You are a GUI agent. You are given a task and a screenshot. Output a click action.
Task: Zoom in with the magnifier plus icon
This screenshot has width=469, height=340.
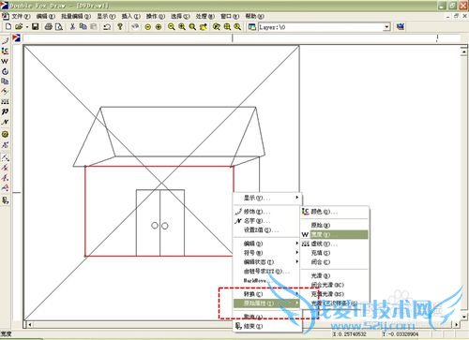tap(182, 27)
